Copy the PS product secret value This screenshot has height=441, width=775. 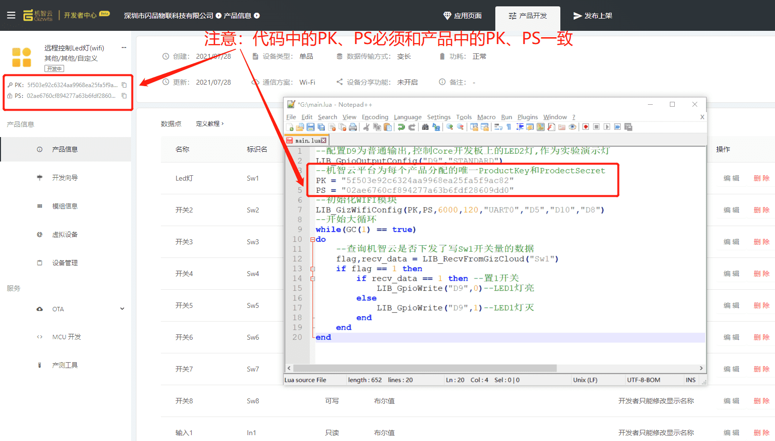click(x=124, y=95)
